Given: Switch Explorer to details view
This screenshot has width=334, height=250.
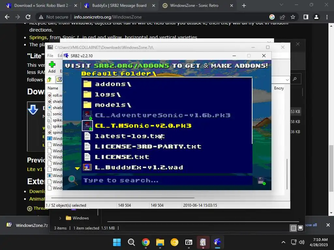Looking at the screenshot, I should (x=293, y=228).
